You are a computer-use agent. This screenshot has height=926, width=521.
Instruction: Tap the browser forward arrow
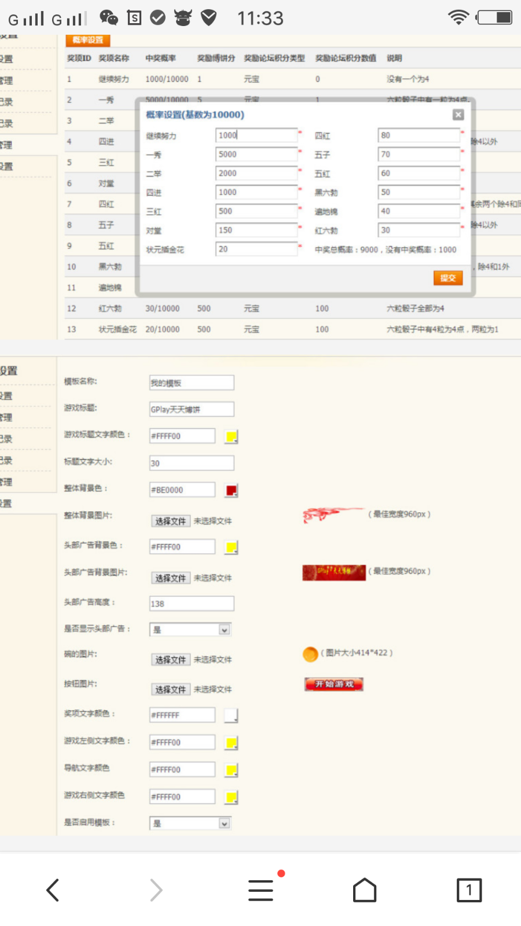[x=156, y=890]
